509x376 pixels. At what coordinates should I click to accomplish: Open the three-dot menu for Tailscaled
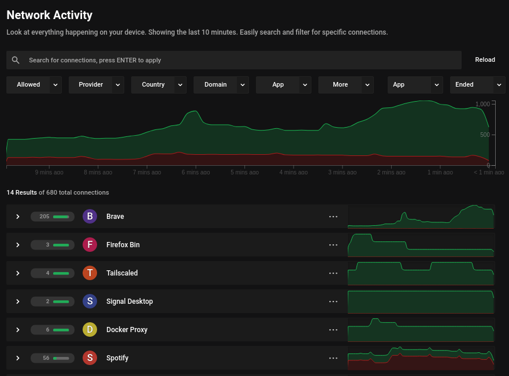[x=333, y=273]
